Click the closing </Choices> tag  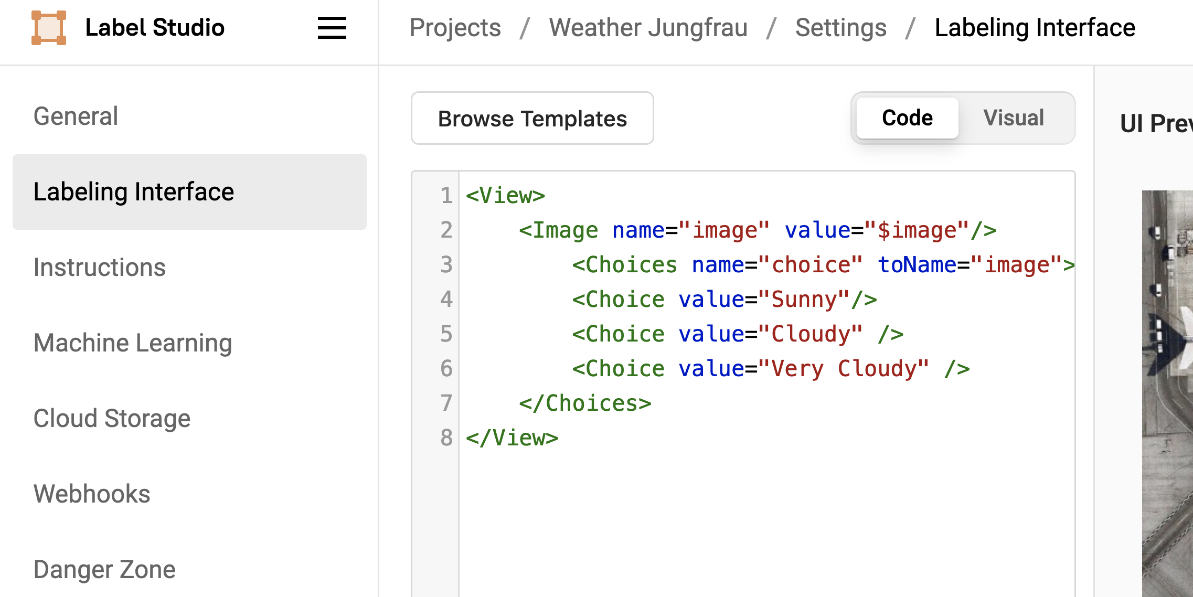tap(585, 403)
